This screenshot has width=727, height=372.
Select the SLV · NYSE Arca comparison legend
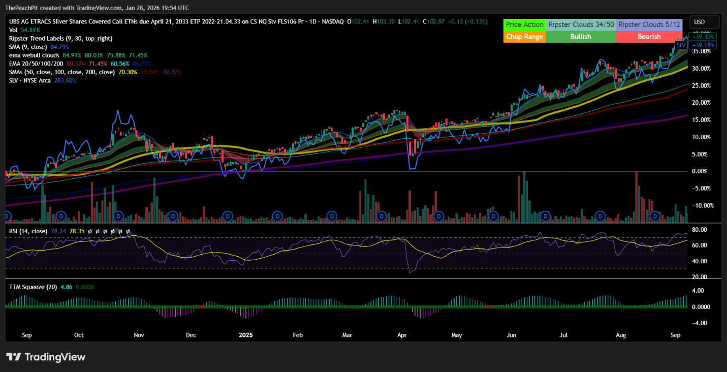coord(29,80)
